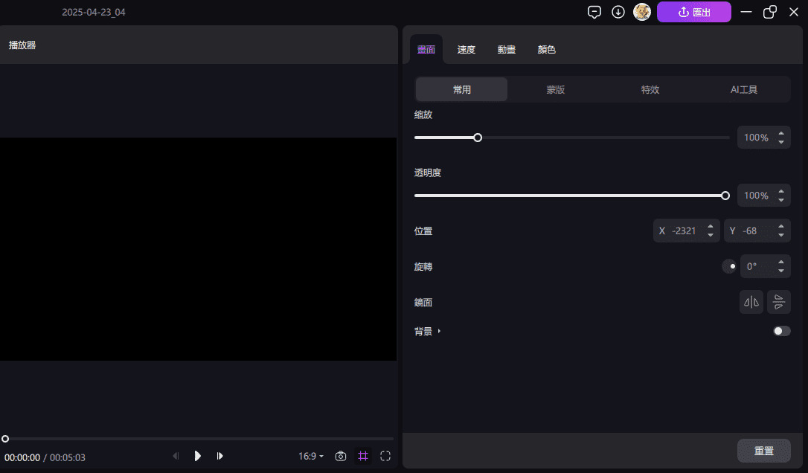Click the 透明度 opacity slider handle
This screenshot has height=473, width=808.
[725, 196]
